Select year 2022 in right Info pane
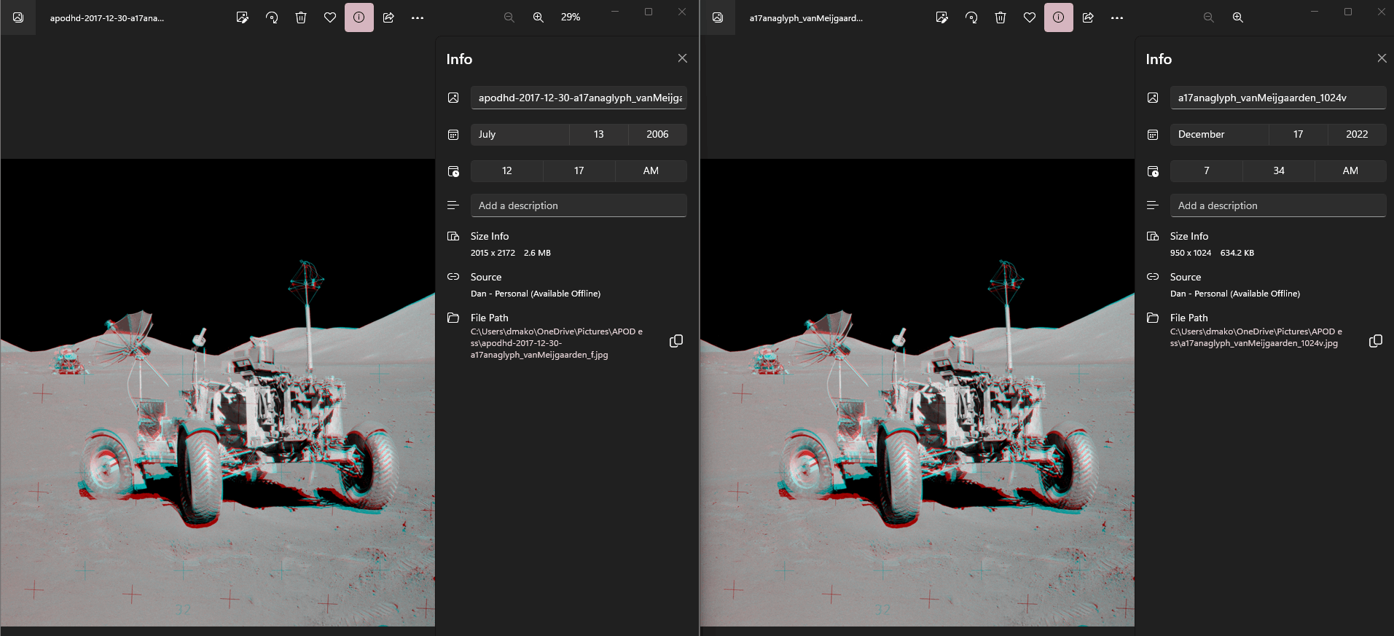The image size is (1394, 636). (x=1357, y=134)
